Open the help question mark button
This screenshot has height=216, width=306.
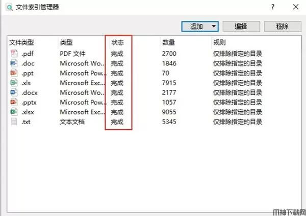coord(273,7)
